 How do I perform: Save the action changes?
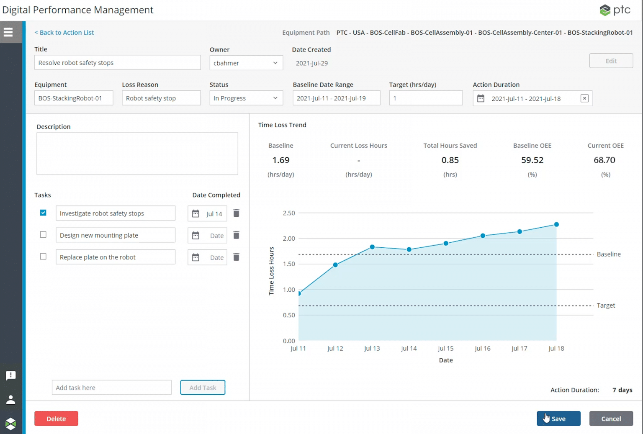coord(558,418)
